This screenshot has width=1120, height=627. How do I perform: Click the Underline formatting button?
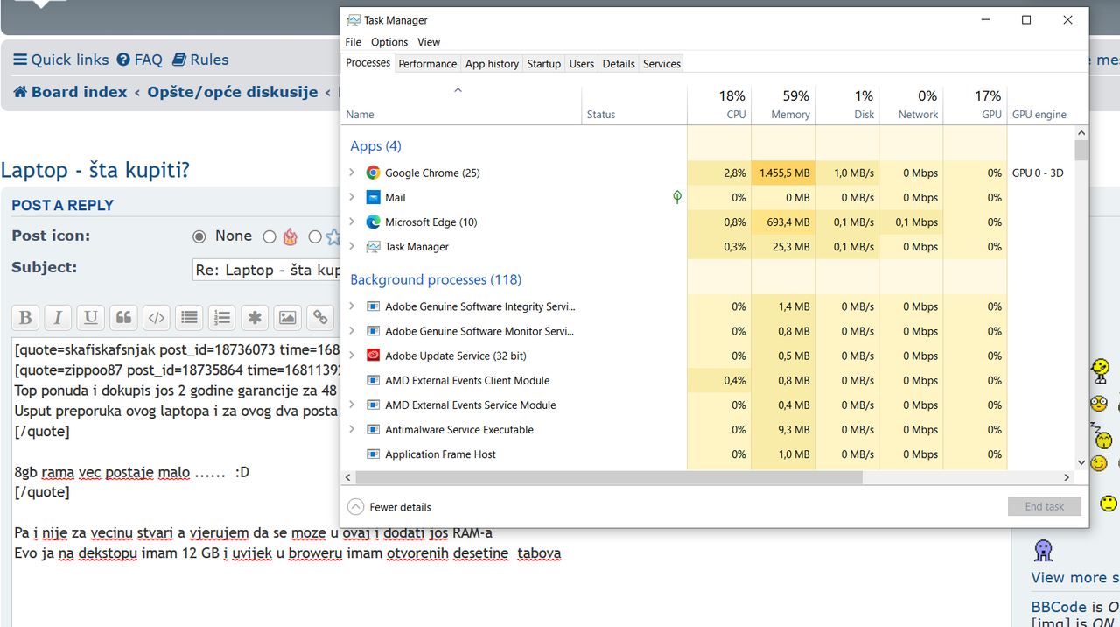[x=90, y=318]
